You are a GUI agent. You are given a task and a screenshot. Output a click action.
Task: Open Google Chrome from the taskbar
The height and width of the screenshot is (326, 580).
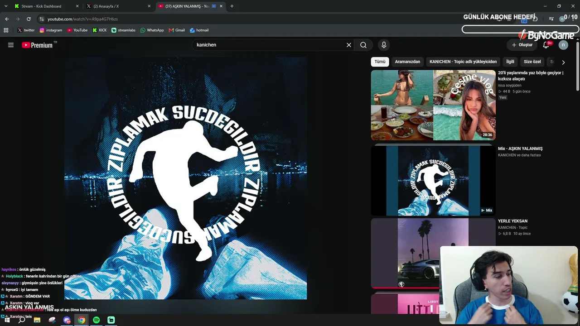(x=82, y=320)
